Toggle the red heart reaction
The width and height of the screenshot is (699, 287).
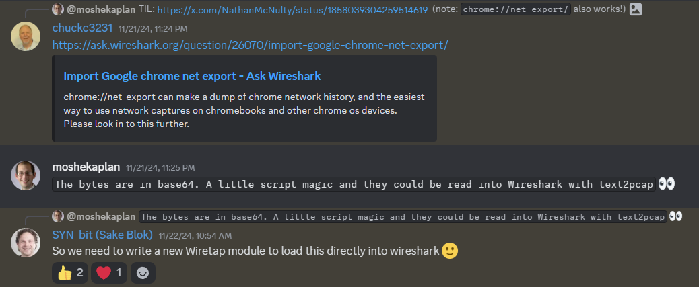[x=109, y=273]
